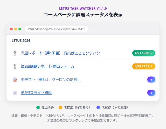Click the LETUS 2026 heading
Viewport: 166px width, 129px height.
21,41
